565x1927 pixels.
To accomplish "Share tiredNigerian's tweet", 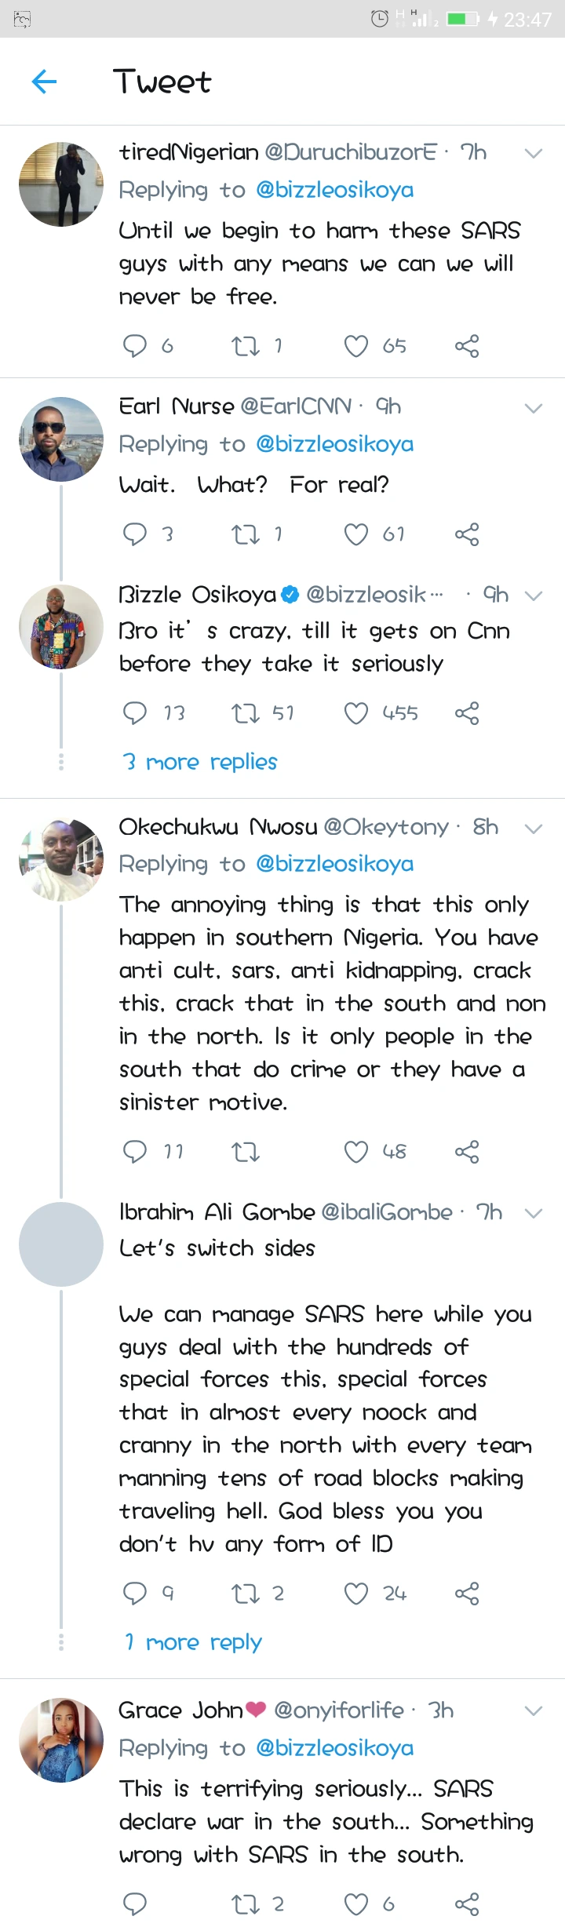I will 467,345.
